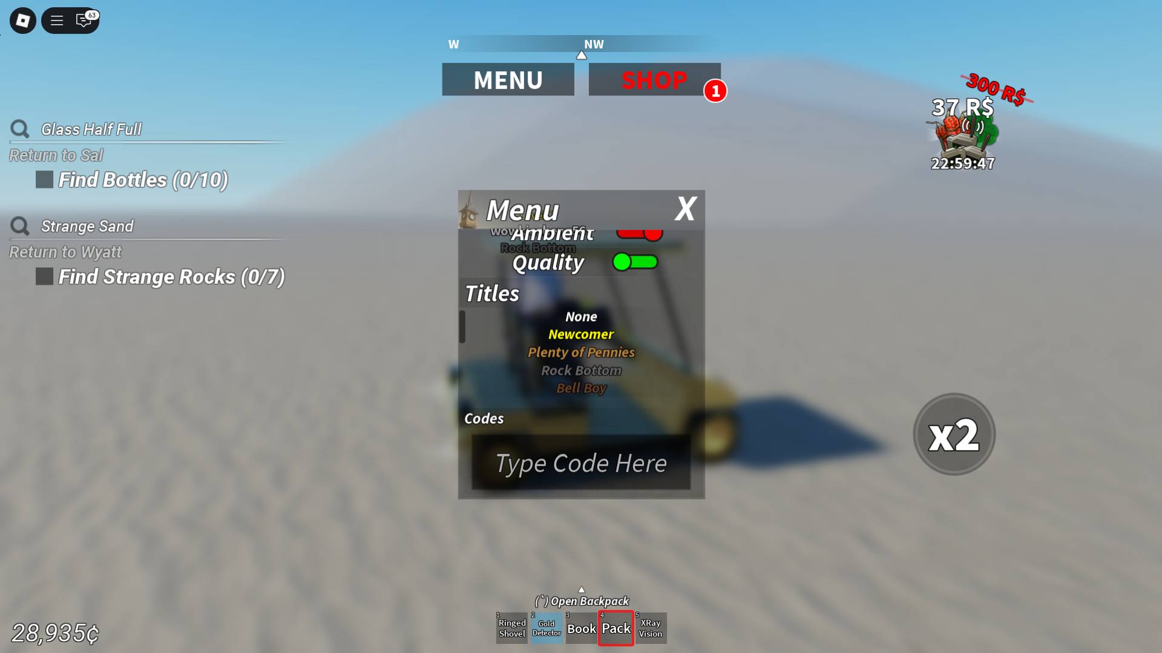The image size is (1162, 653).
Task: Select the Ringed Shovel tool slot
Action: tap(511, 628)
